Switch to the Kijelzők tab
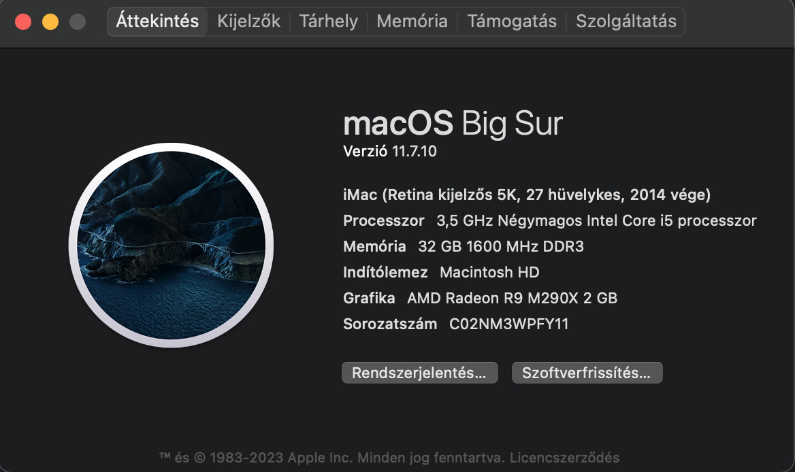 (x=248, y=21)
